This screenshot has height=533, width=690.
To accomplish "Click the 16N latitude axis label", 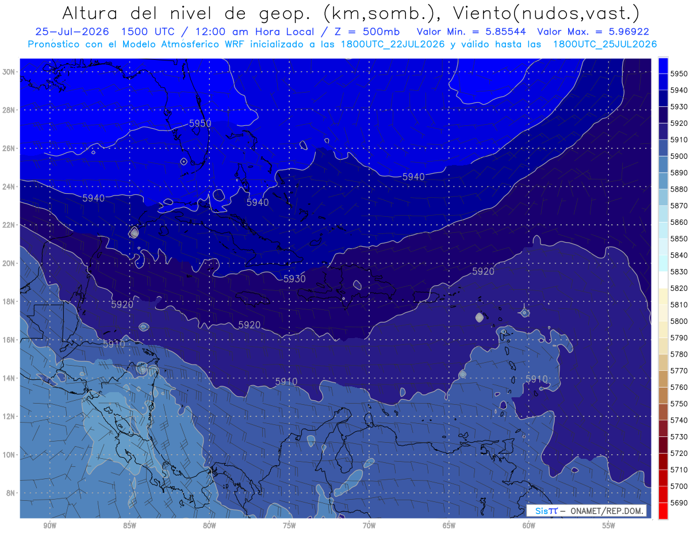I will point(10,340).
